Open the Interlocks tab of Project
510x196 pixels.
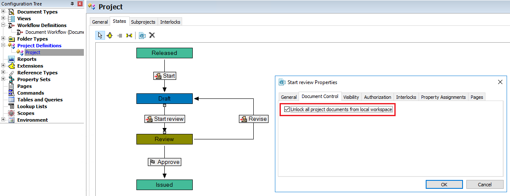tap(170, 22)
